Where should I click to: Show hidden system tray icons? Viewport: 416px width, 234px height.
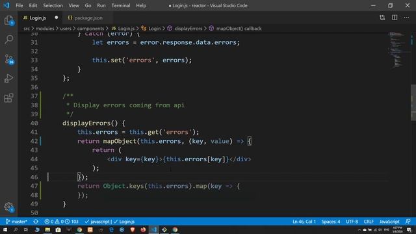(x=359, y=229)
